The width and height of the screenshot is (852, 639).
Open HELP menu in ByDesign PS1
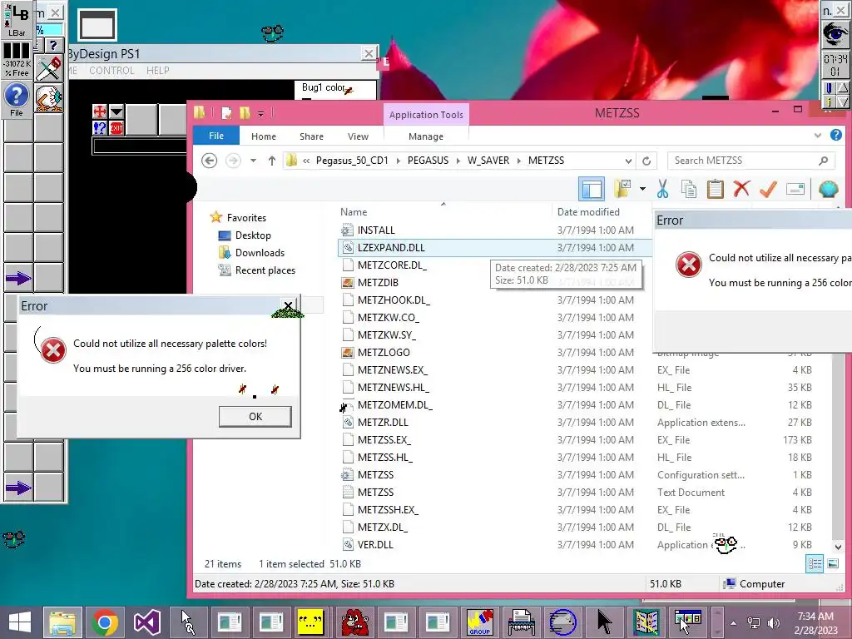(x=157, y=71)
